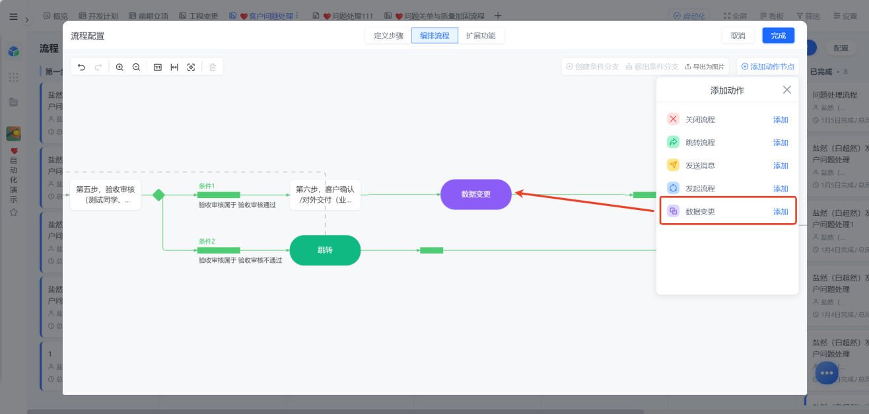Switch to 看板 view
Image resolution: width=869 pixels, height=414 pixels.
[771, 16]
